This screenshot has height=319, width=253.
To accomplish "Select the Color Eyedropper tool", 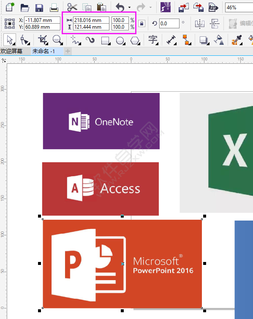I will coord(237,40).
